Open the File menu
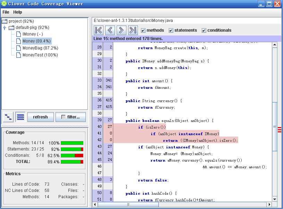Image resolution: width=283 pixels, height=209 pixels. [x=6, y=12]
